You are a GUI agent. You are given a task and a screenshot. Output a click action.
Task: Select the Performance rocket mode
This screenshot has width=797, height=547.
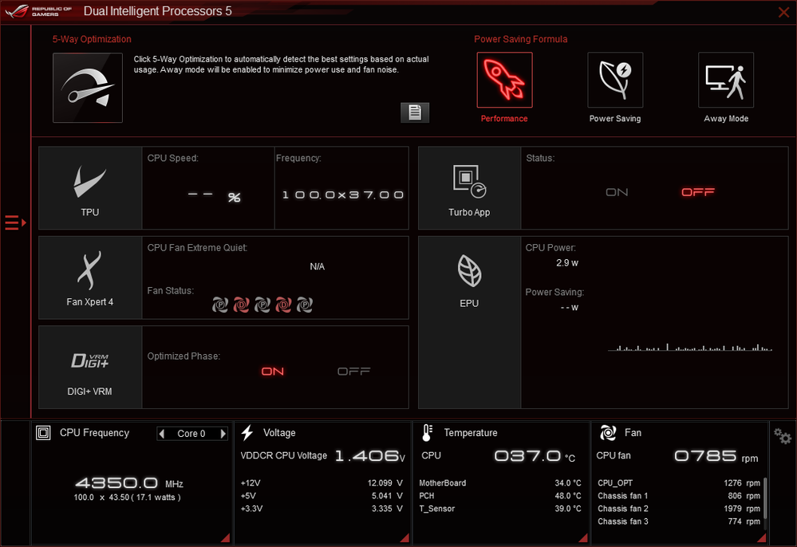pos(504,80)
